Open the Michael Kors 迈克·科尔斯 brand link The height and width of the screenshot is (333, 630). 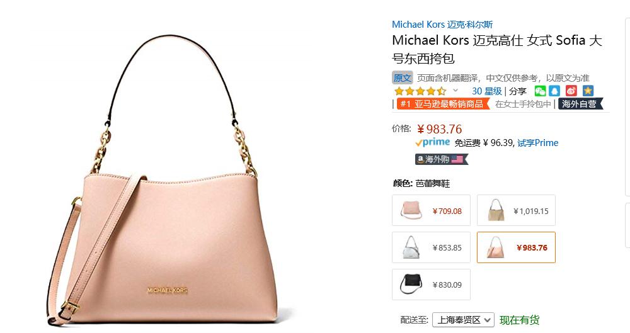[442, 25]
